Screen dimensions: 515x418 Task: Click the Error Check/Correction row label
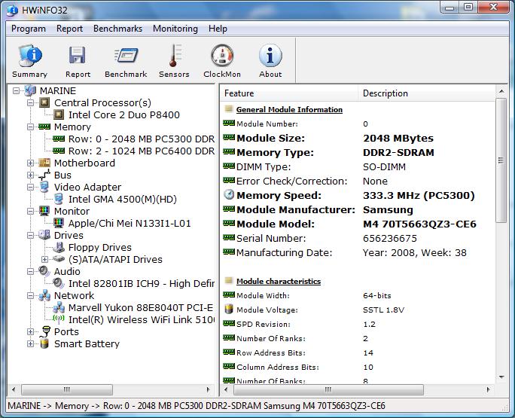point(291,181)
